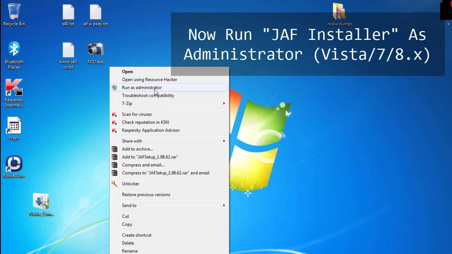Select the s40.txt file icon
This screenshot has height=254, width=452.
(x=68, y=15)
